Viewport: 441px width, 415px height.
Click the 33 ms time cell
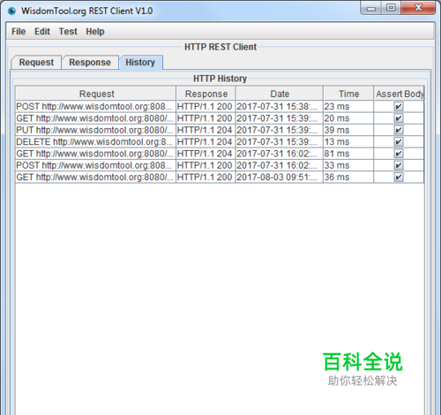point(348,165)
